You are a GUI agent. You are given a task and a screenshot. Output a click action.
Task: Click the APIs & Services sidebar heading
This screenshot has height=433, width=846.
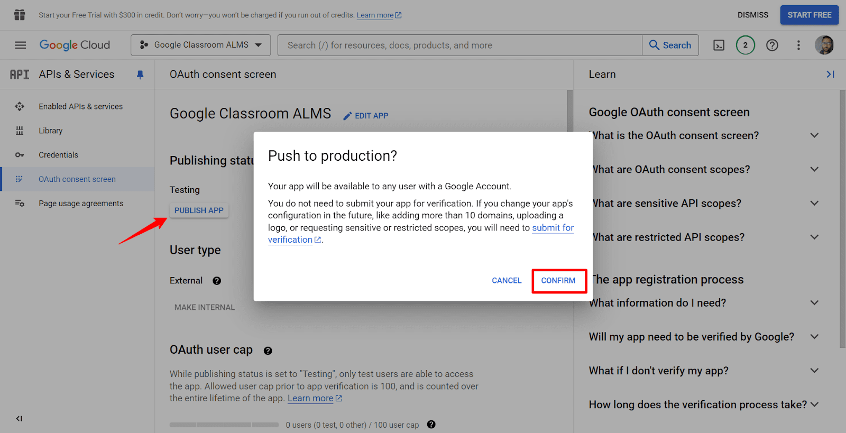pyautogui.click(x=77, y=75)
